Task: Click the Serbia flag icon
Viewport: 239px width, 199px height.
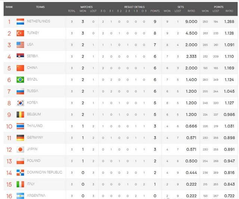Action: coord(20,56)
